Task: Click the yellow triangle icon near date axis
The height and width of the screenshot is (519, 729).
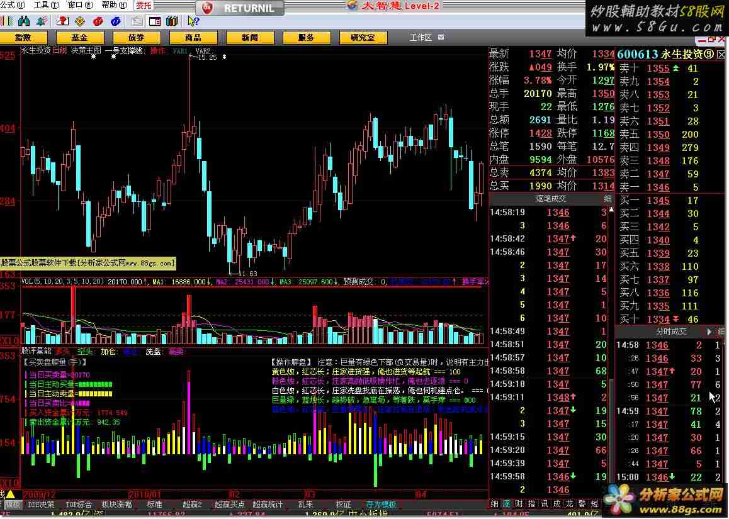Action: (10, 494)
